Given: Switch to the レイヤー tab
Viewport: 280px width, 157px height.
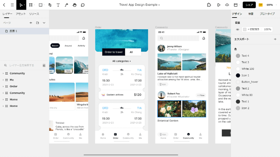Looking at the screenshot, I should (7, 14).
